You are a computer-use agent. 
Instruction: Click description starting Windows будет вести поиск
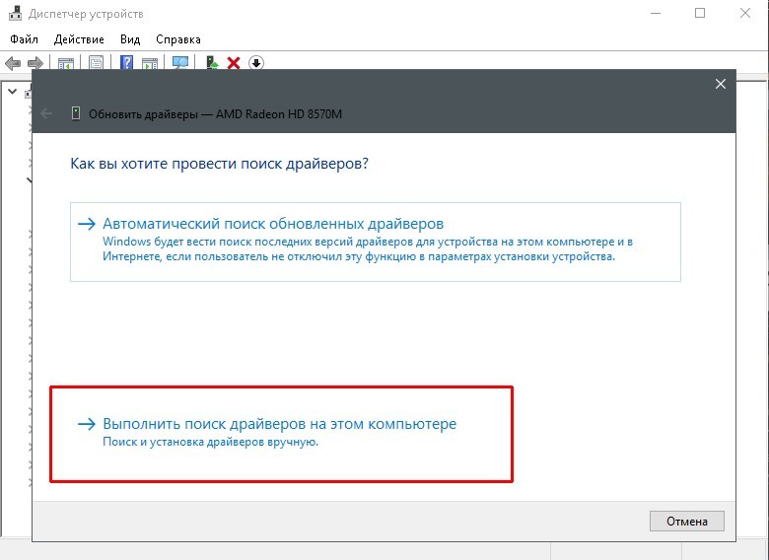tap(368, 249)
